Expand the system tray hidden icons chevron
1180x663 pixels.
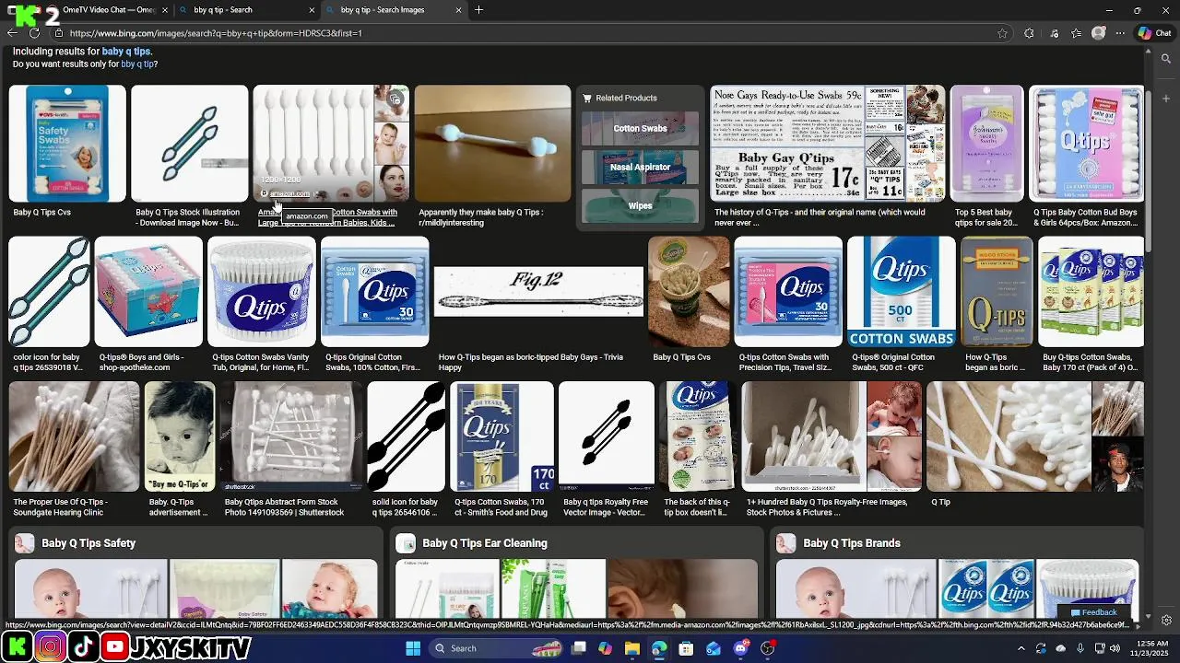(1022, 648)
